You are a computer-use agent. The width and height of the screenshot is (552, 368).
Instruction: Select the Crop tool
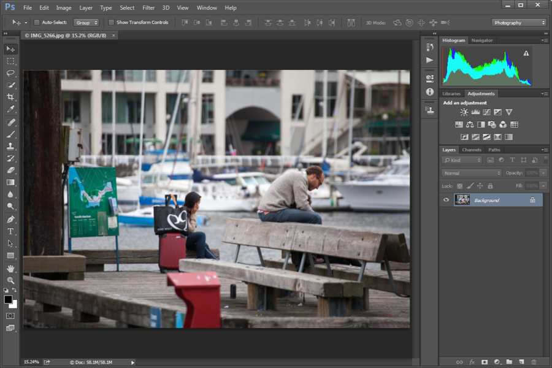click(x=10, y=98)
